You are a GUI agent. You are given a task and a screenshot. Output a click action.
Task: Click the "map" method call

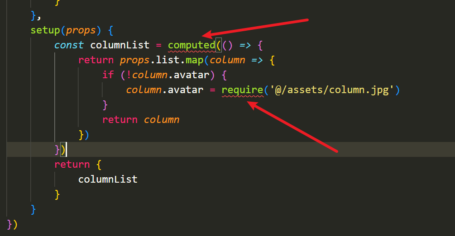coord(195,60)
